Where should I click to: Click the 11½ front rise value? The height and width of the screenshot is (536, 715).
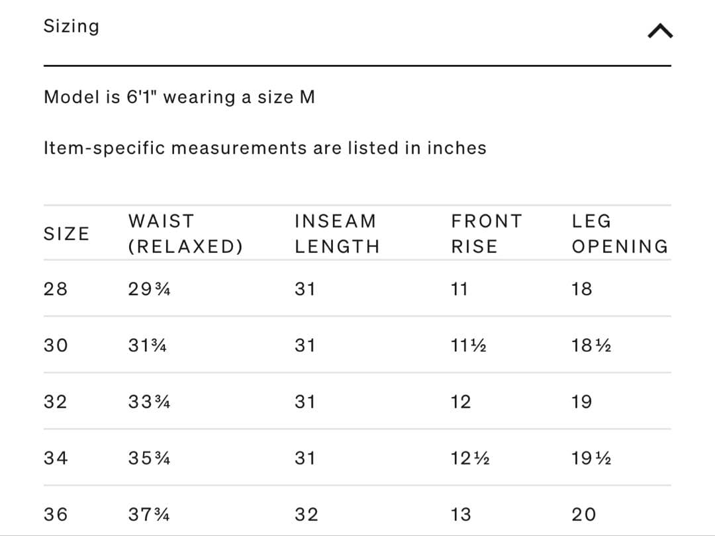tap(469, 345)
